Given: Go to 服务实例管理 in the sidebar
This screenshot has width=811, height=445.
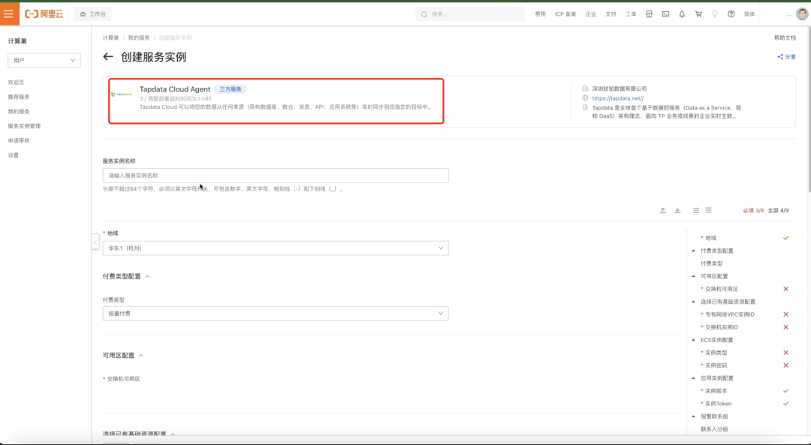Looking at the screenshot, I should (24, 126).
